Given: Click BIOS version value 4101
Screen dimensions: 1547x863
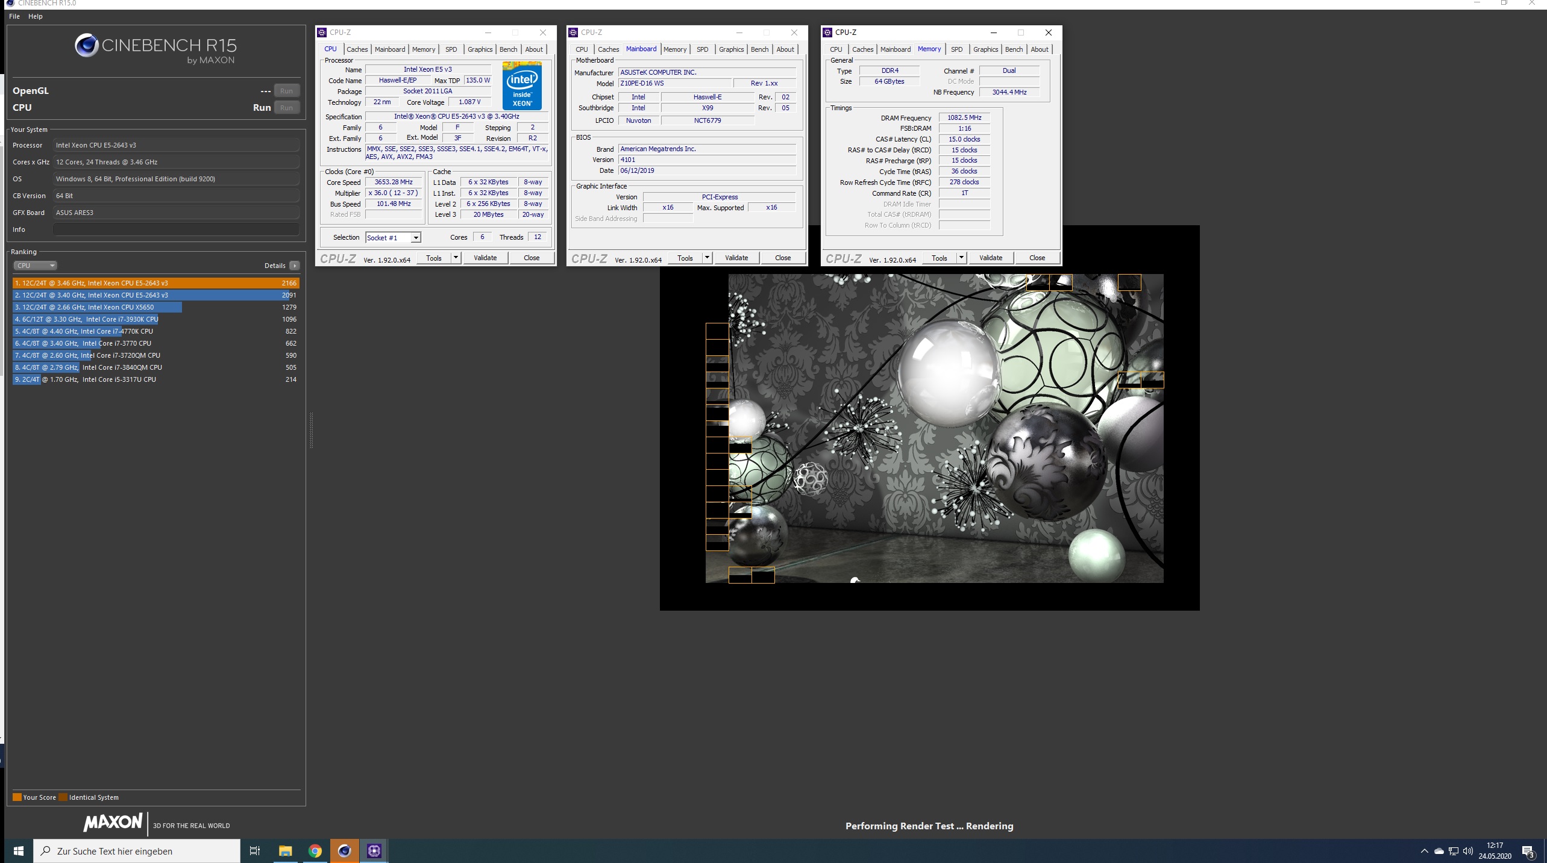Looking at the screenshot, I should tap(707, 160).
